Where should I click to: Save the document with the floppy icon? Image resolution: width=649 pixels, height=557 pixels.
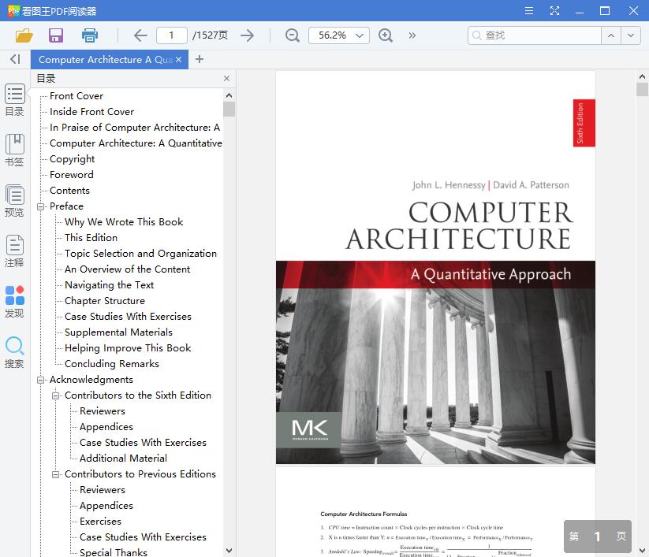(x=56, y=35)
